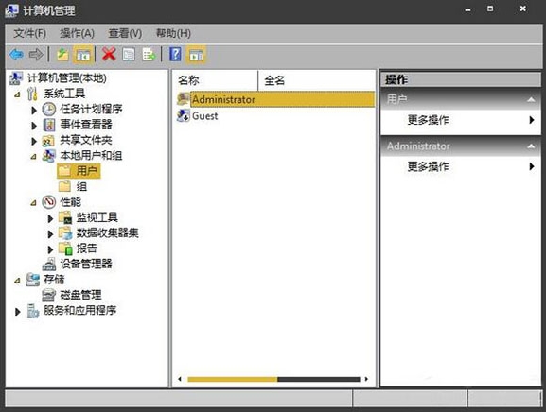Click the Properties toolbar icon

coord(129,55)
